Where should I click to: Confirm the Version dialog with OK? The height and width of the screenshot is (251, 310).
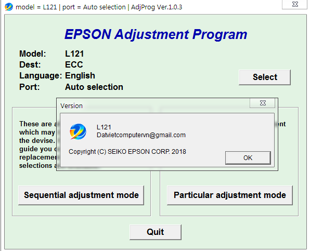[x=248, y=158]
